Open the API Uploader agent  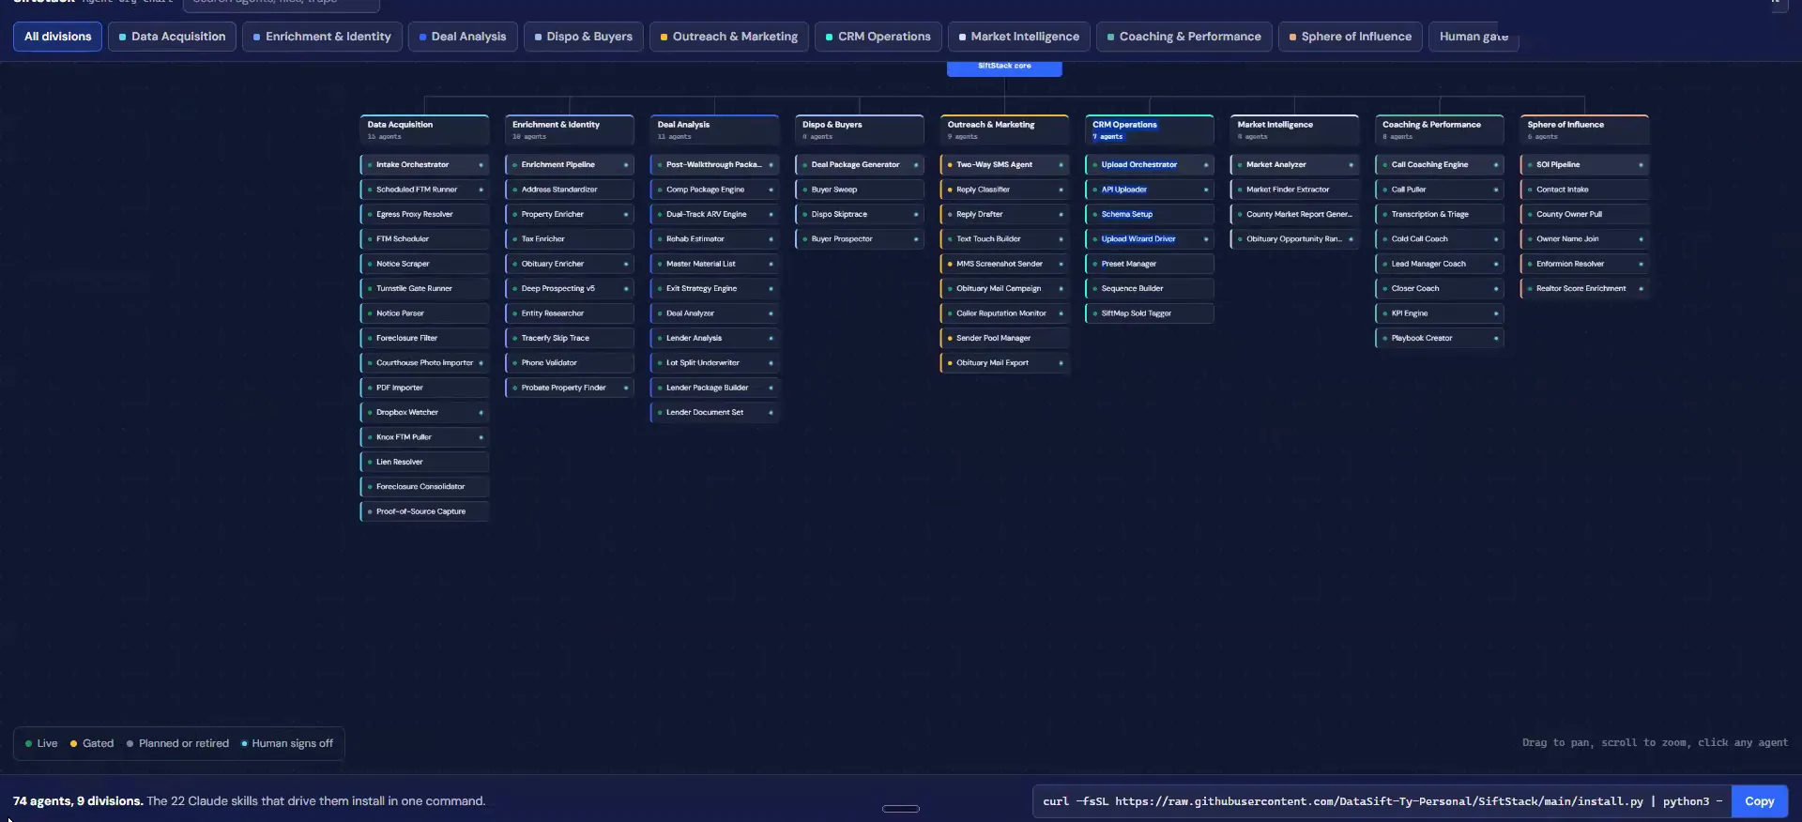point(1149,190)
